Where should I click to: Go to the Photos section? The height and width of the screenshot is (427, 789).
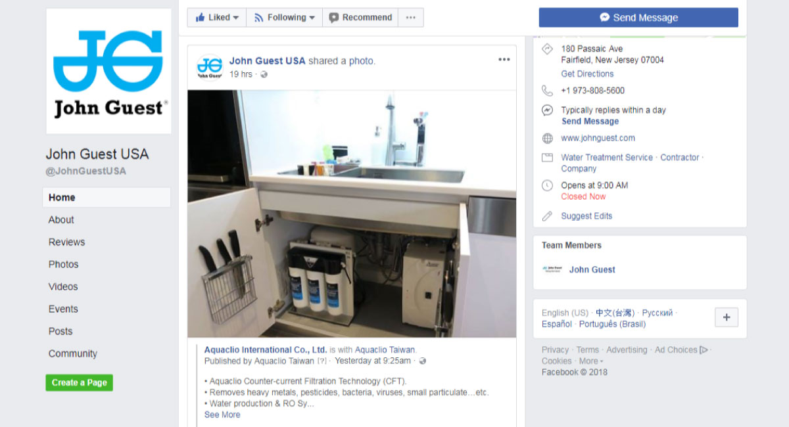tap(63, 265)
